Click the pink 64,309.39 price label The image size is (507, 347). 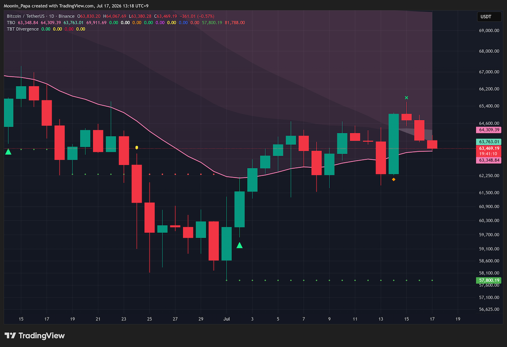click(x=489, y=130)
